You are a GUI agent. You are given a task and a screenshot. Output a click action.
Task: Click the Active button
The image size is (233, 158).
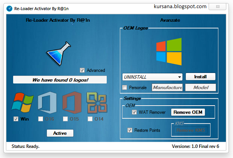pyautogui.click(x=60, y=133)
